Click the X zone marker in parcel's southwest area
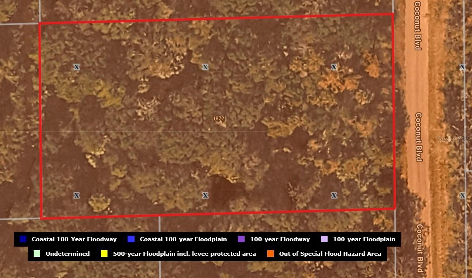Screen dimensions: 472x278 [x=77, y=196]
